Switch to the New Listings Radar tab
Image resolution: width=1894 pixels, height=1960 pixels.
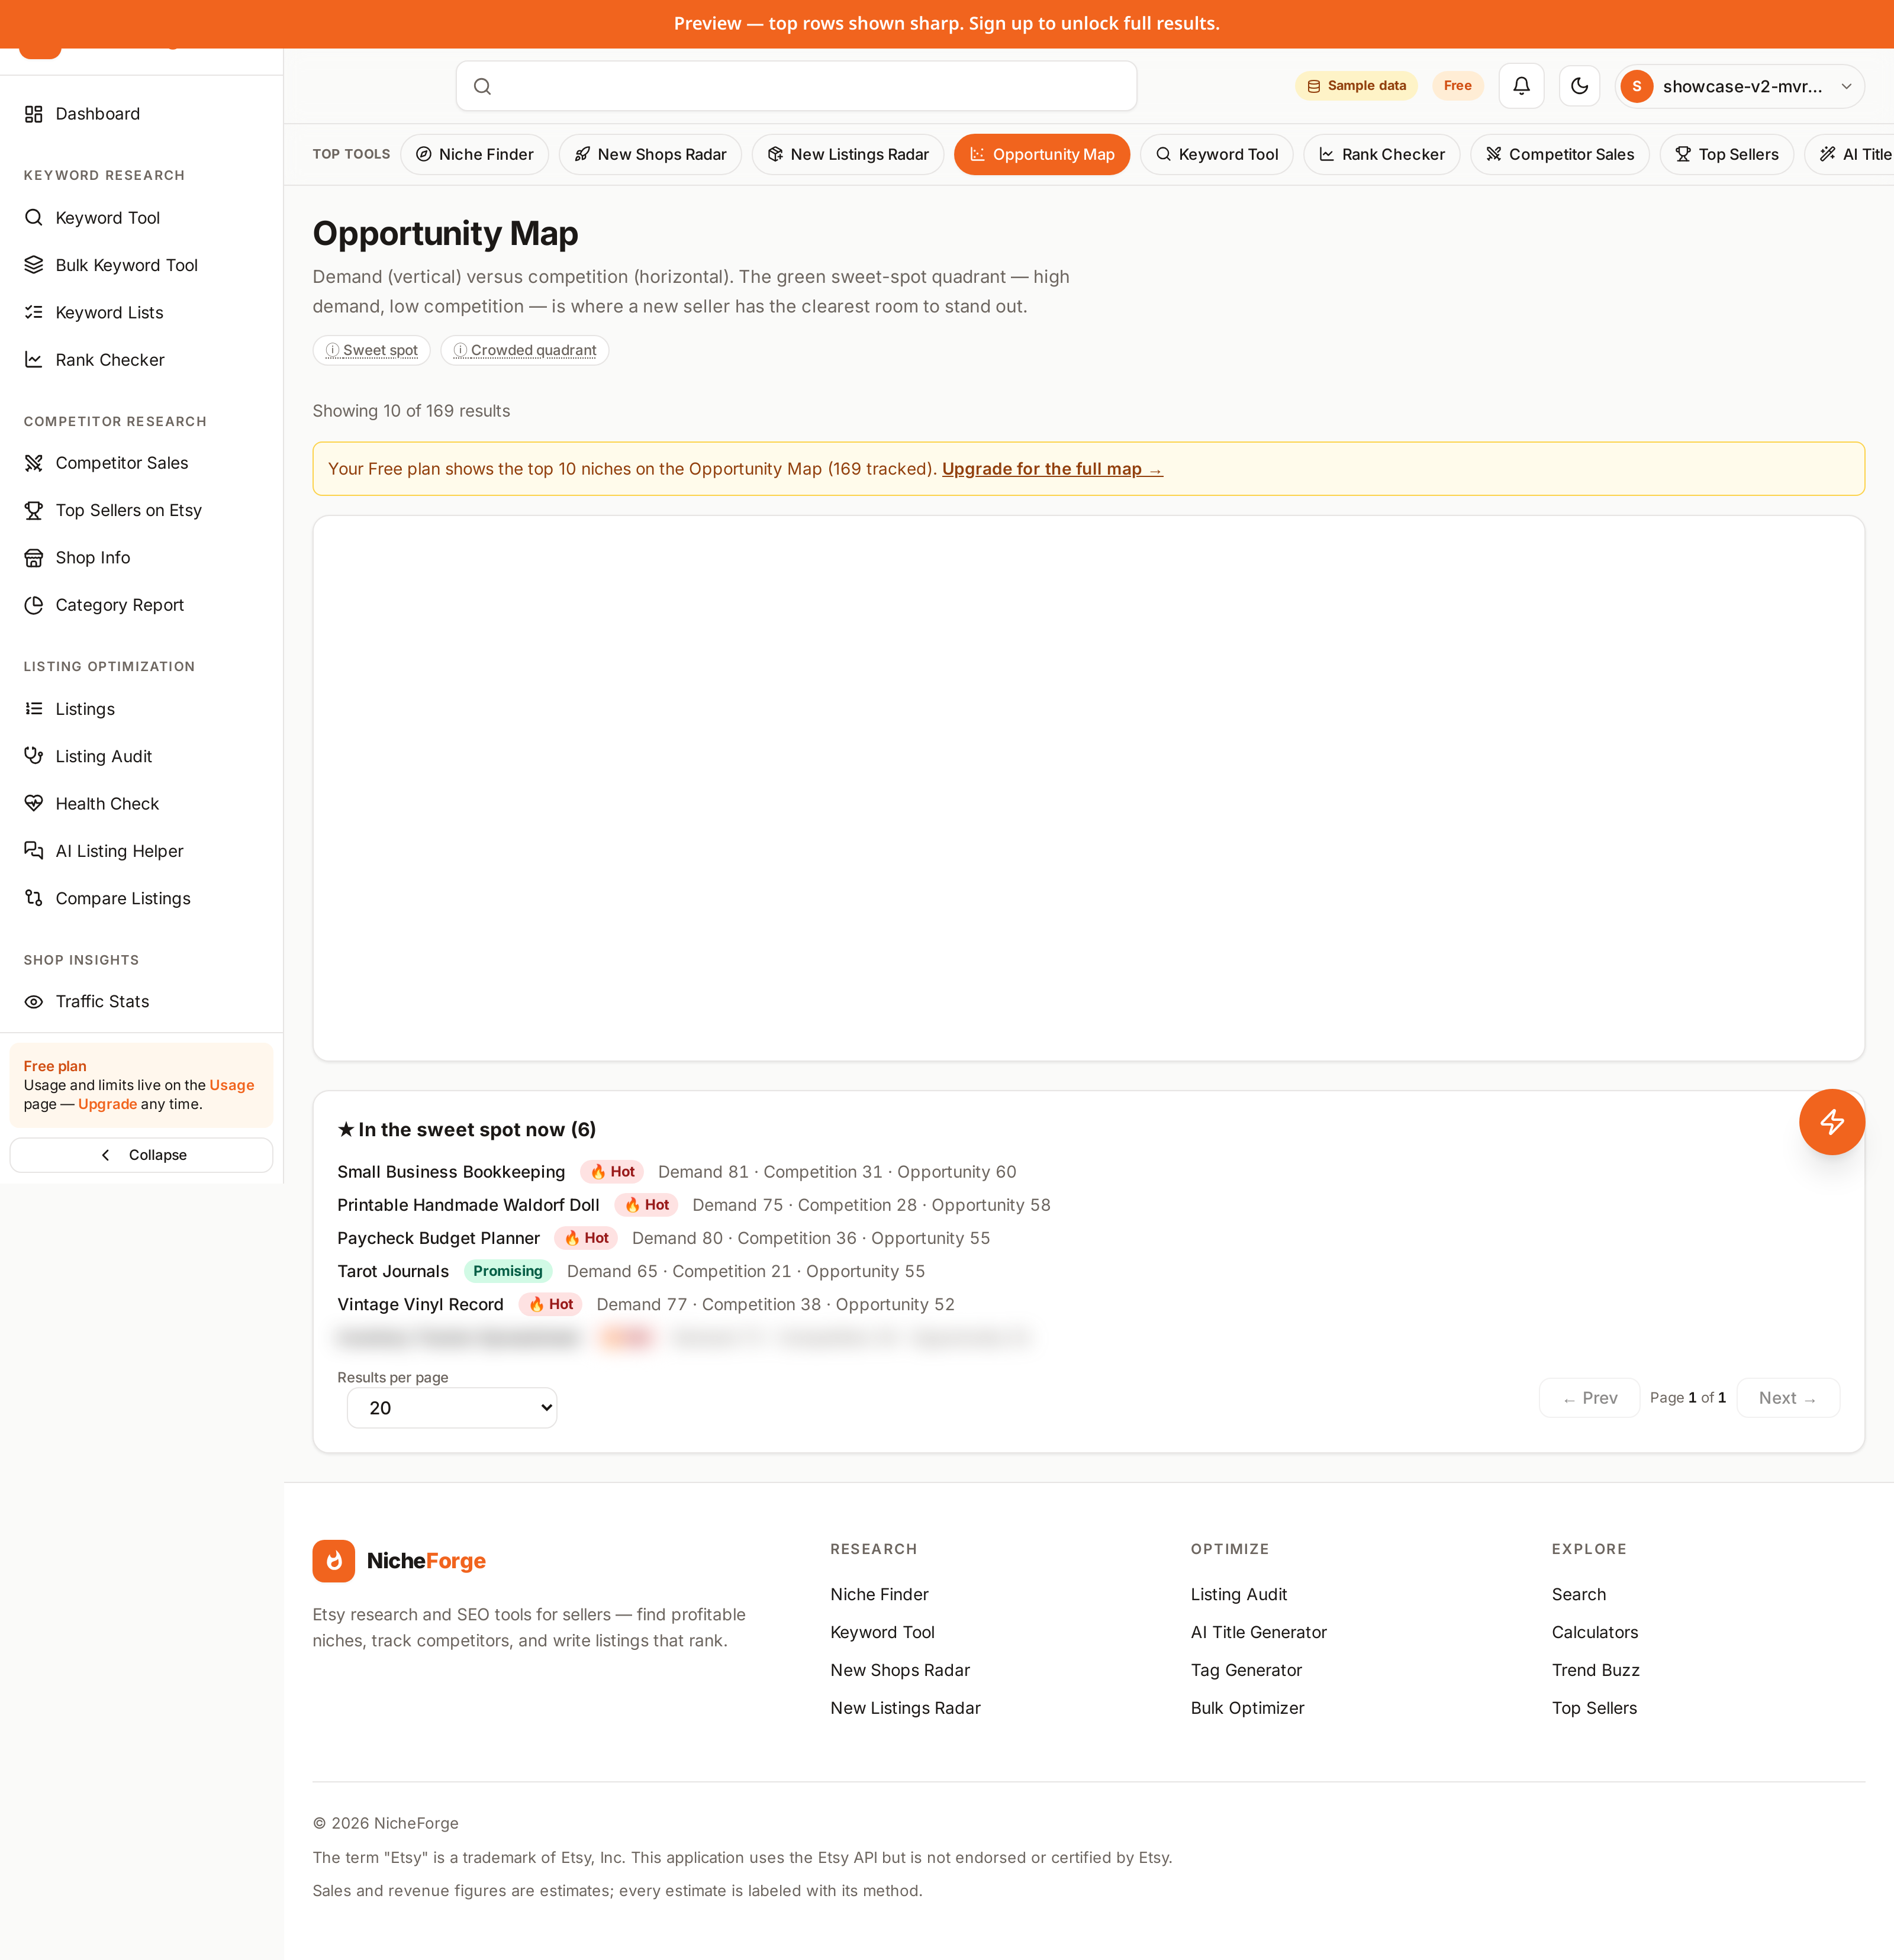tap(848, 155)
